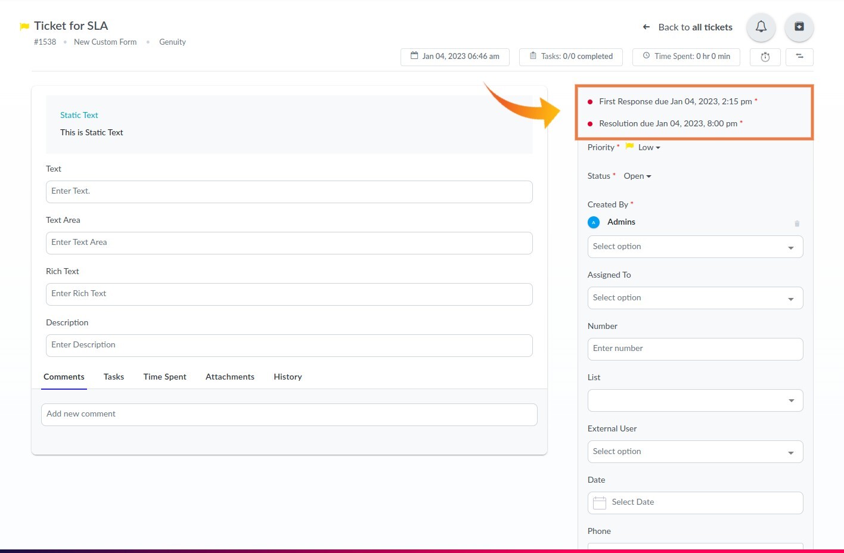This screenshot has height=553, width=844.
Task: Click the Enter Text input field
Action: tap(289, 192)
